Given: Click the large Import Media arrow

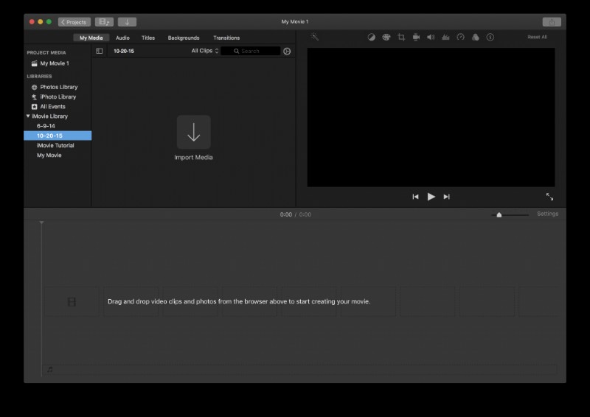Looking at the screenshot, I should tap(193, 132).
